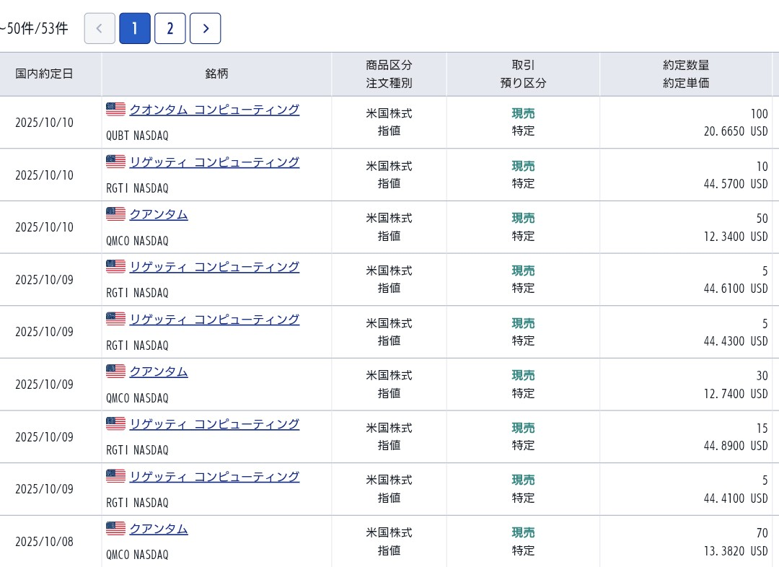Click the 約定数量 約定単価 column header
The image size is (779, 567).
pos(686,74)
